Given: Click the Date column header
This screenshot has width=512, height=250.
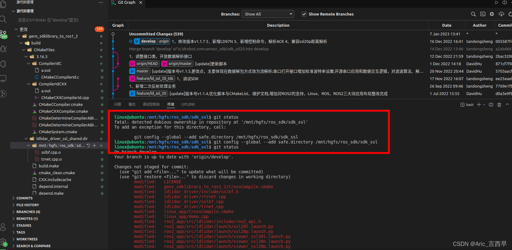Looking at the screenshot, I should click(x=447, y=25).
